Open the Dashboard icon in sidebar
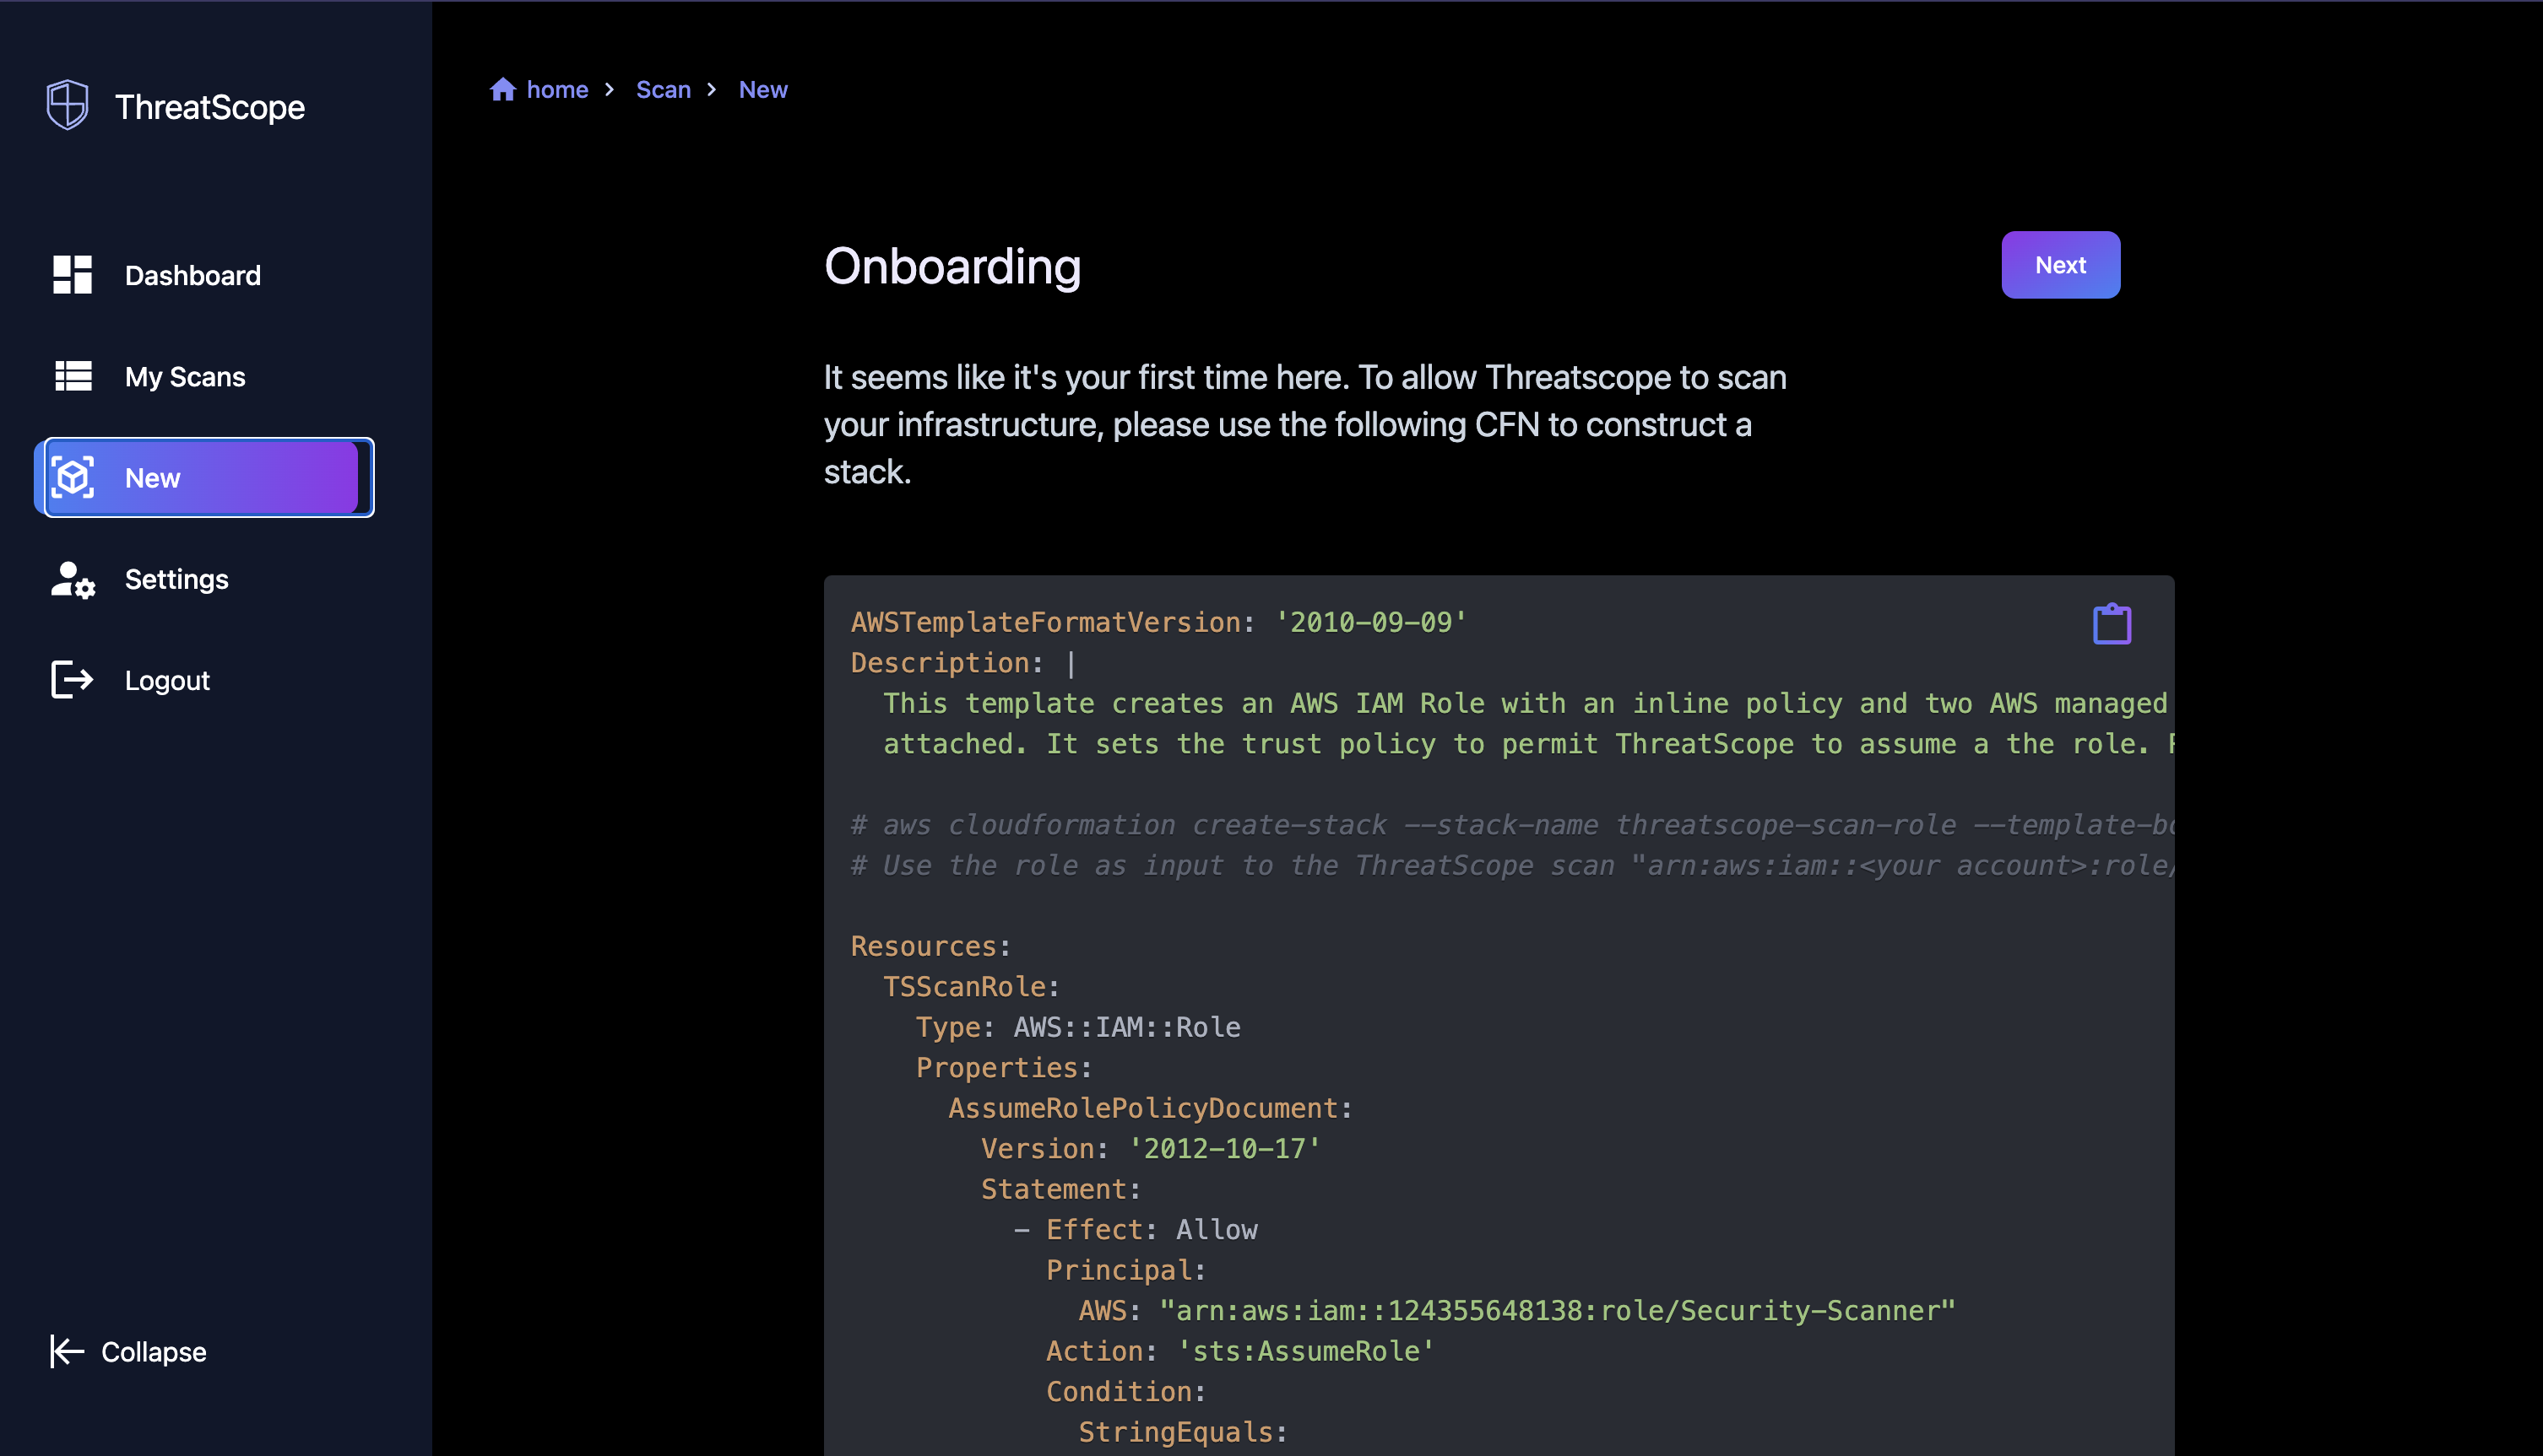2543x1456 pixels. pyautogui.click(x=73, y=275)
